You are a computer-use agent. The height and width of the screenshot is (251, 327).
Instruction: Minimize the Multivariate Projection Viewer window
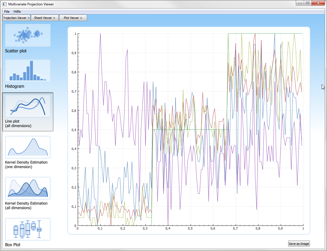tap(300, 3)
